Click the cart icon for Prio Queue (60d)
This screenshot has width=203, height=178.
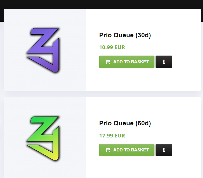click(108, 150)
